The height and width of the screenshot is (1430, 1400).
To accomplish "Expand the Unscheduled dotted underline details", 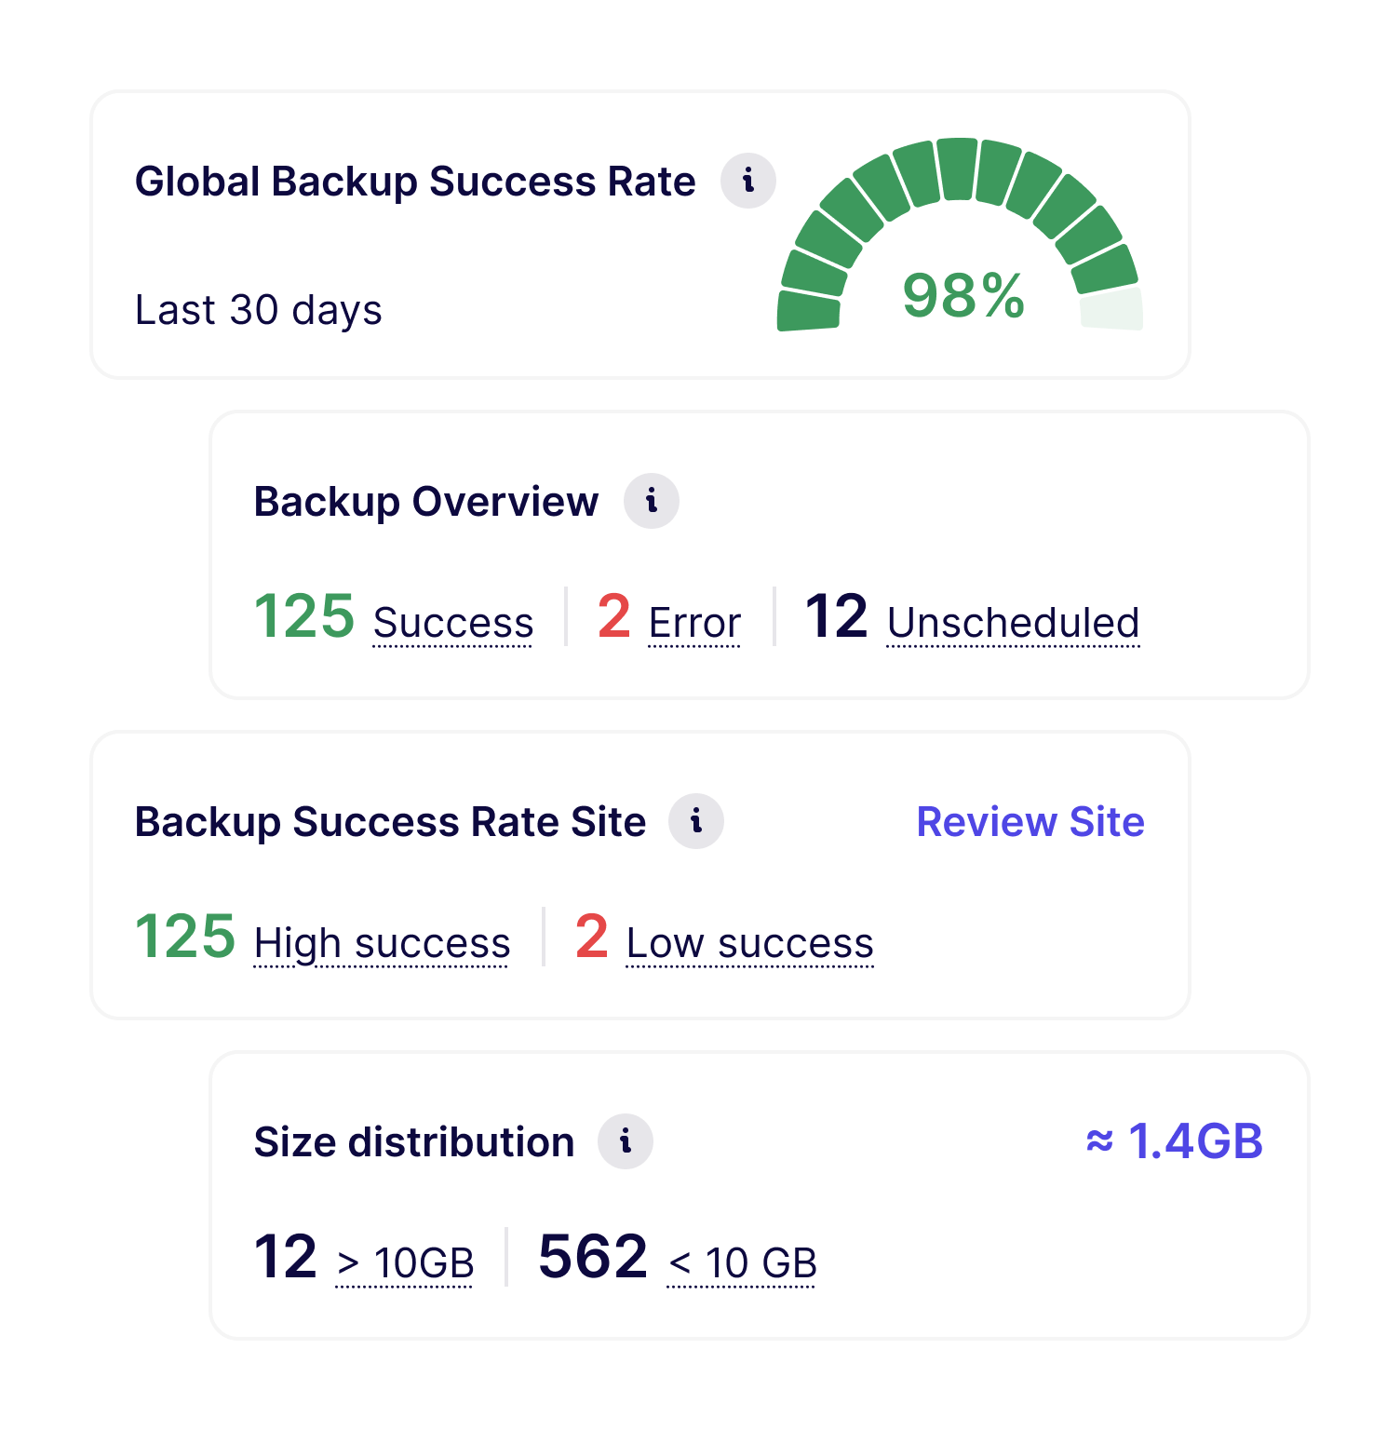I will pos(1012,623).
